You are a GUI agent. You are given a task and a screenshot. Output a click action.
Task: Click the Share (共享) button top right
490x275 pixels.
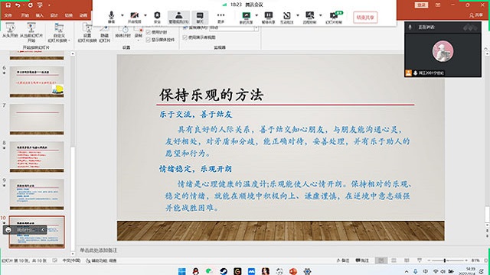[476, 15]
